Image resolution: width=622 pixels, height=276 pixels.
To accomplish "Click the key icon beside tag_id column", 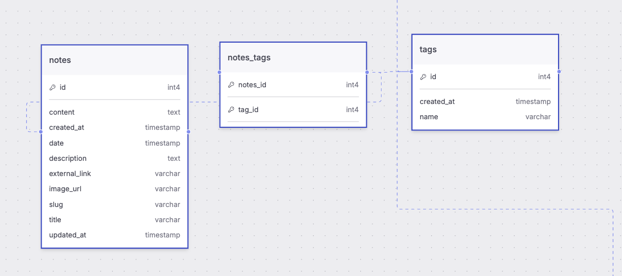I will coord(231,110).
